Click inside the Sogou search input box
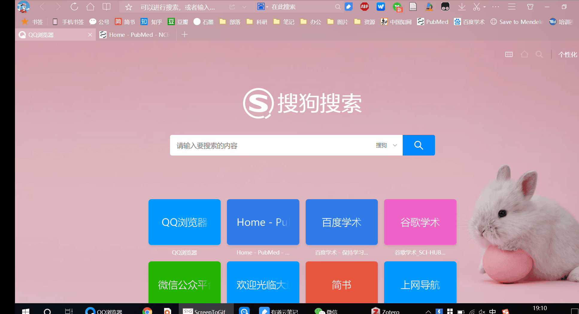 click(269, 145)
